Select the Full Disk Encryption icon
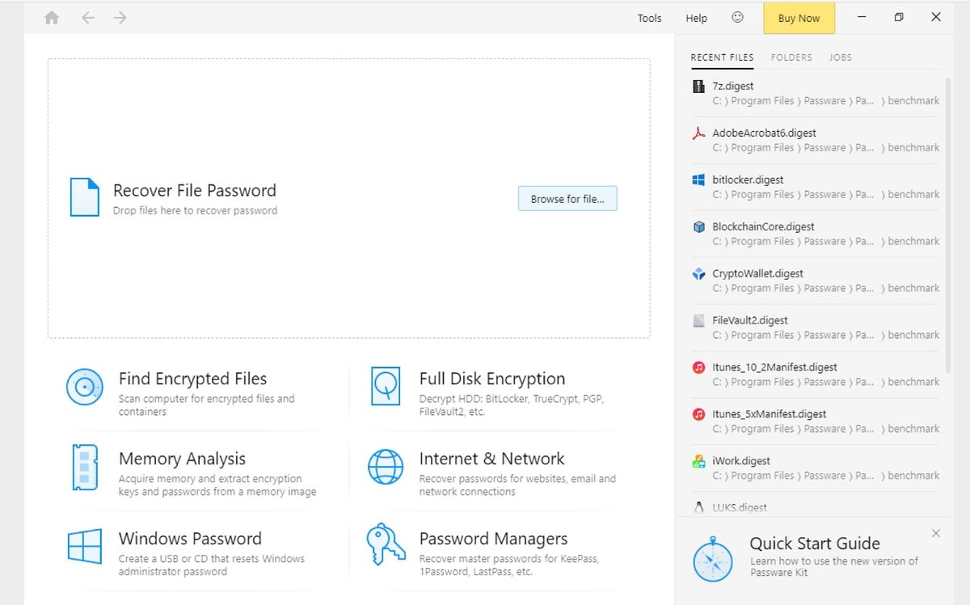 click(x=386, y=386)
